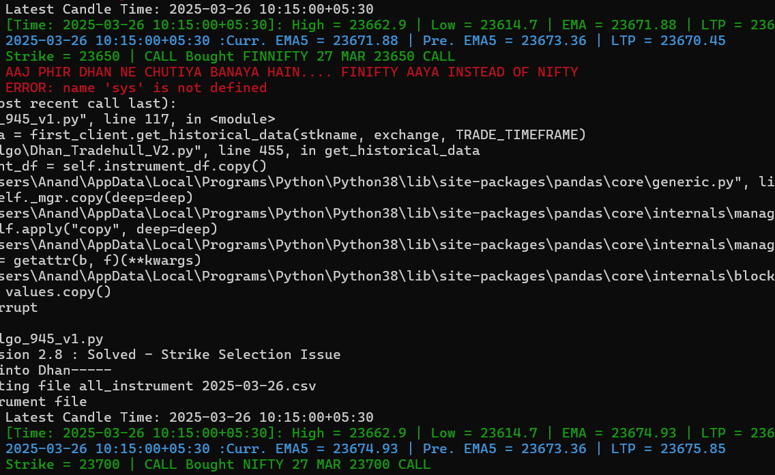The image size is (775, 475).
Task: Click the 'lf.apply("copy", deep=deep)' line
Action: (x=108, y=229)
